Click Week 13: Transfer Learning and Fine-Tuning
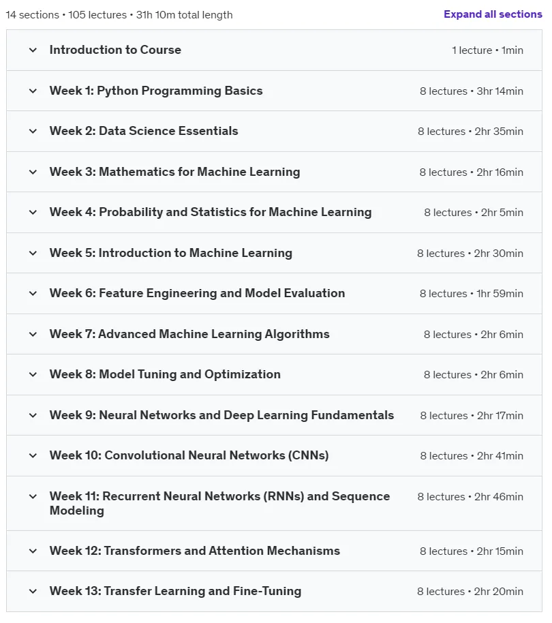 coord(175,591)
